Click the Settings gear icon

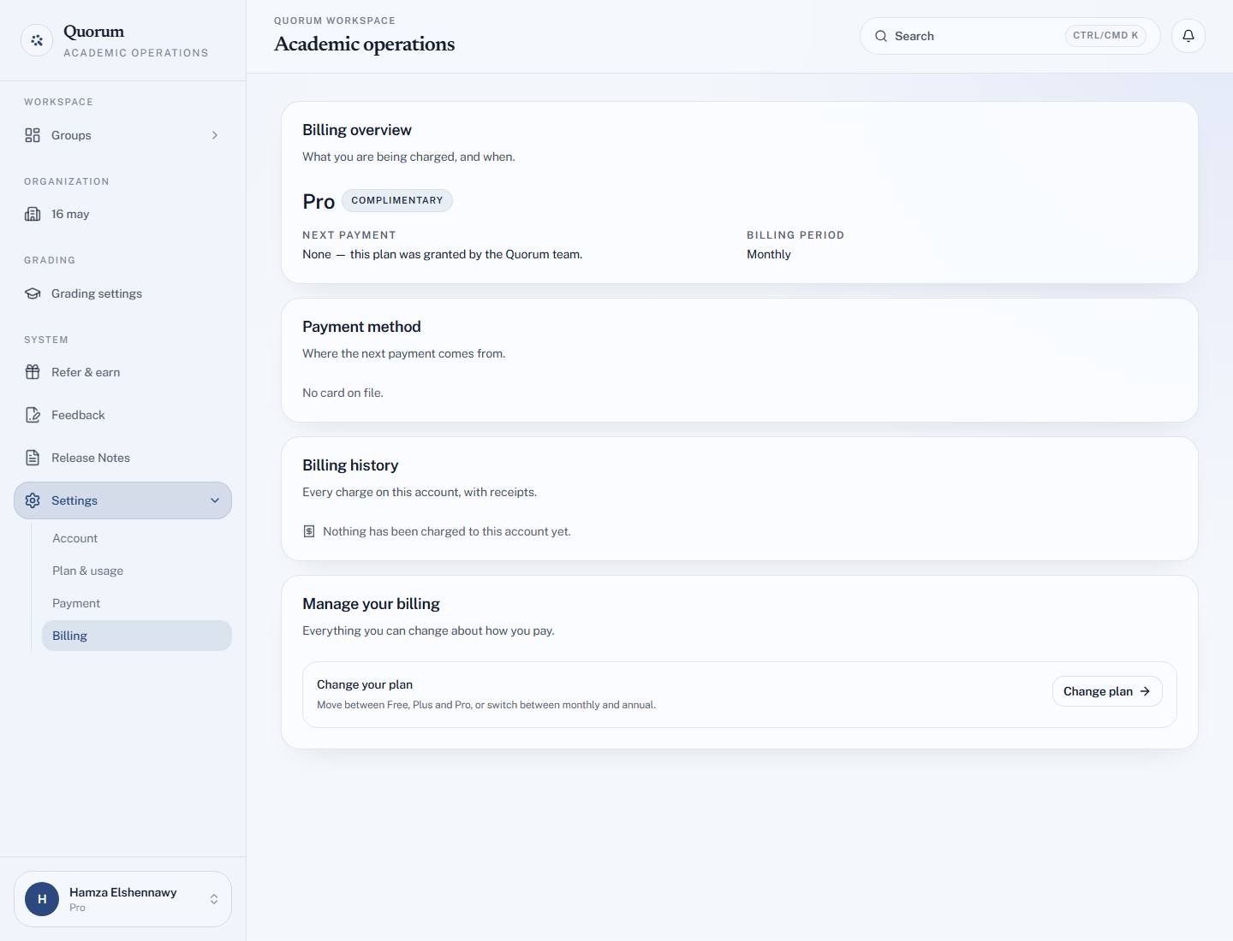33,500
